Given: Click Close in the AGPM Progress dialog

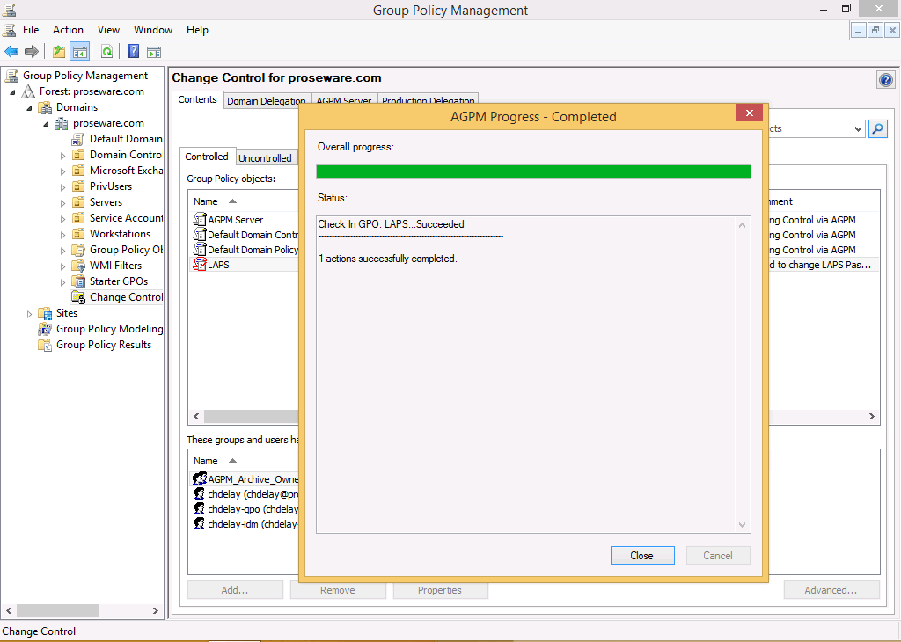Looking at the screenshot, I should (641, 556).
